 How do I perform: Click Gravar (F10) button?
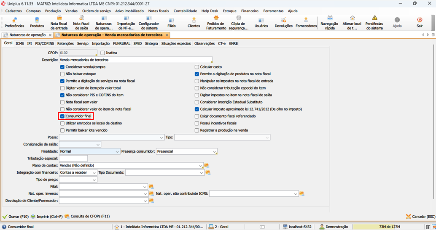[x=16, y=217]
